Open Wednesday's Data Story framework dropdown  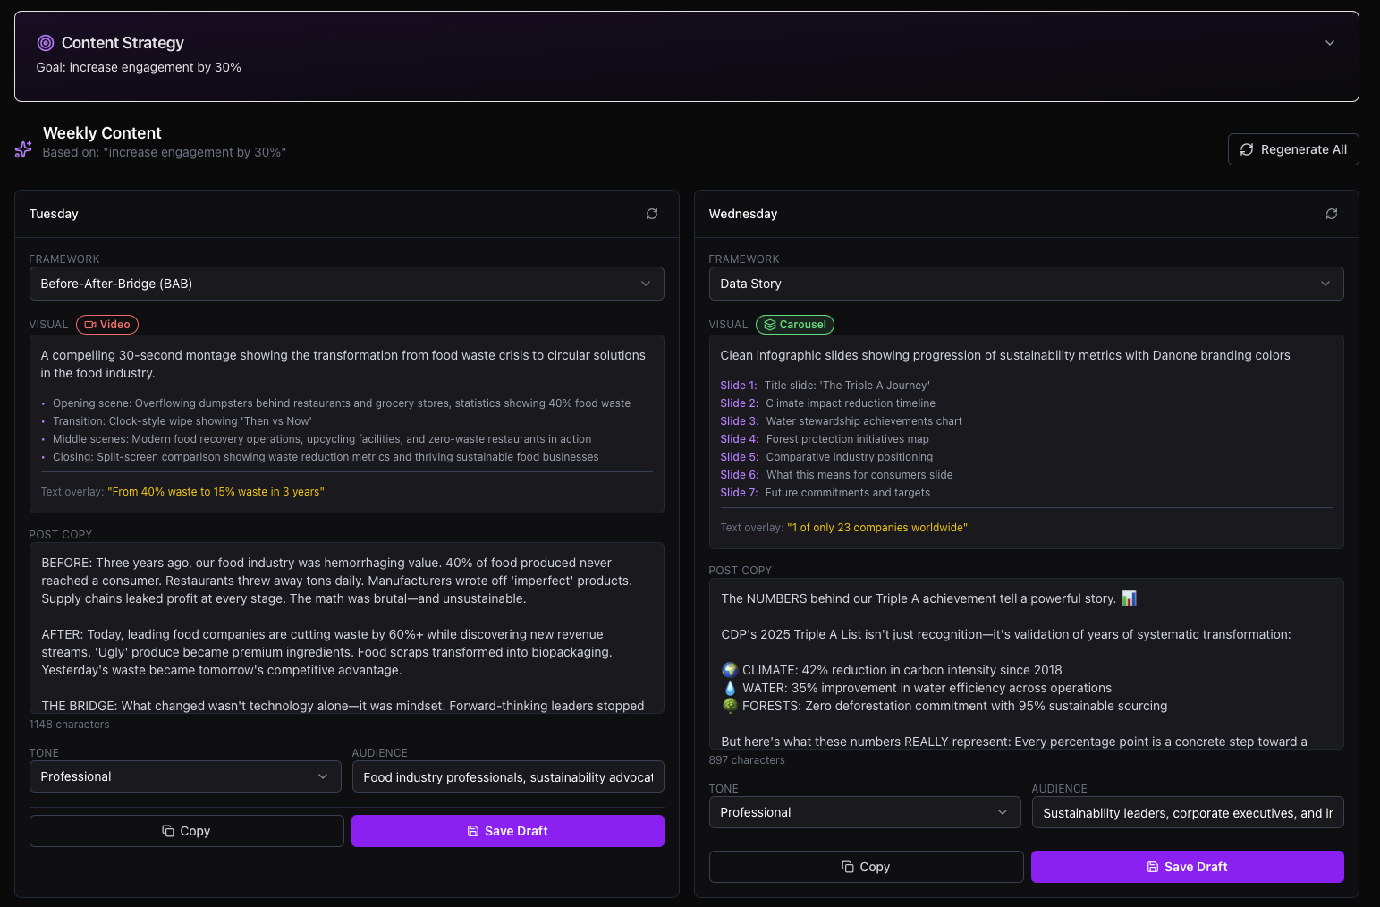1026,284
